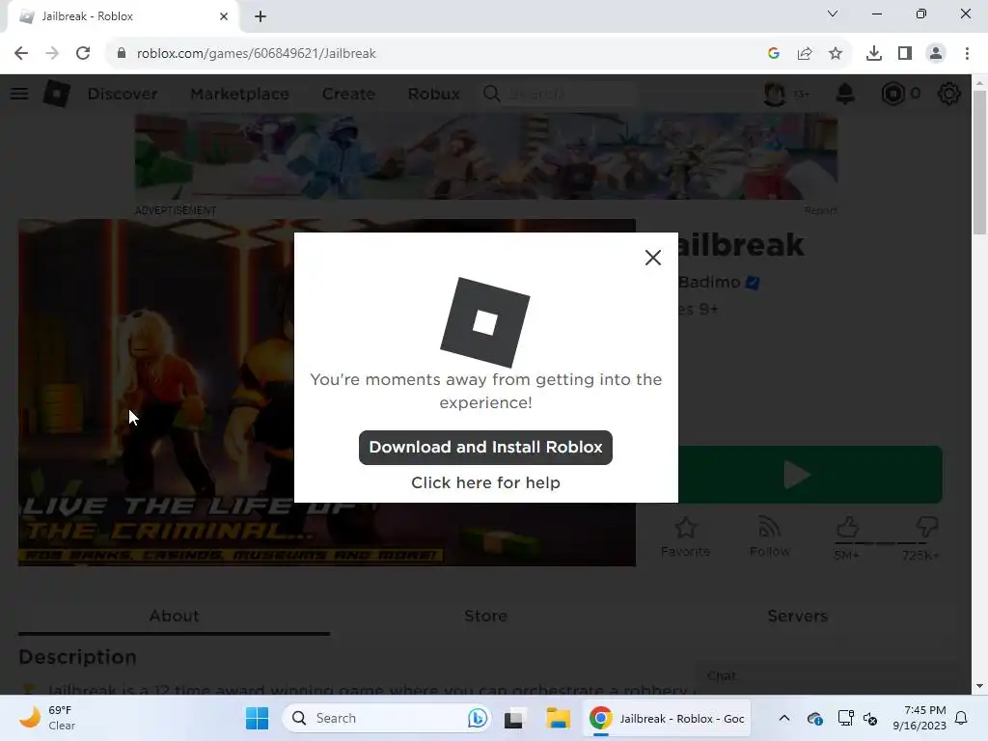
Task: Click the advertisement banner image
Action: click(x=486, y=156)
